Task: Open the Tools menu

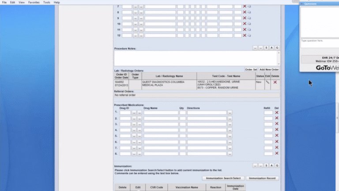Action: [x=47, y=2]
